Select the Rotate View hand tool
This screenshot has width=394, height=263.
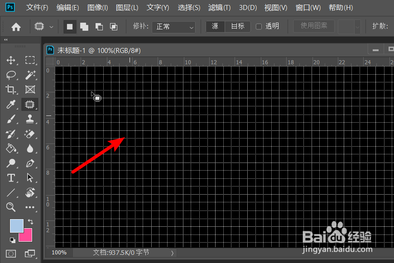(30, 193)
